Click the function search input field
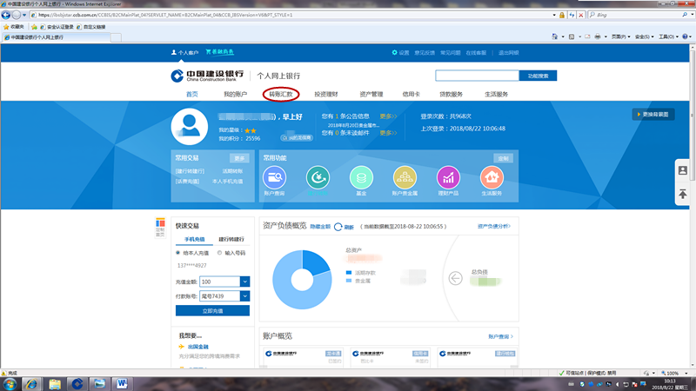The width and height of the screenshot is (696, 391). coord(477,76)
